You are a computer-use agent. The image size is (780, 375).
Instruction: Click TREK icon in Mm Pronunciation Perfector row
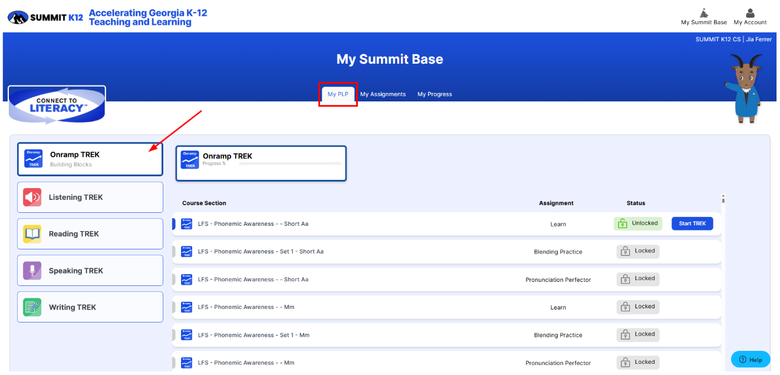click(x=186, y=363)
